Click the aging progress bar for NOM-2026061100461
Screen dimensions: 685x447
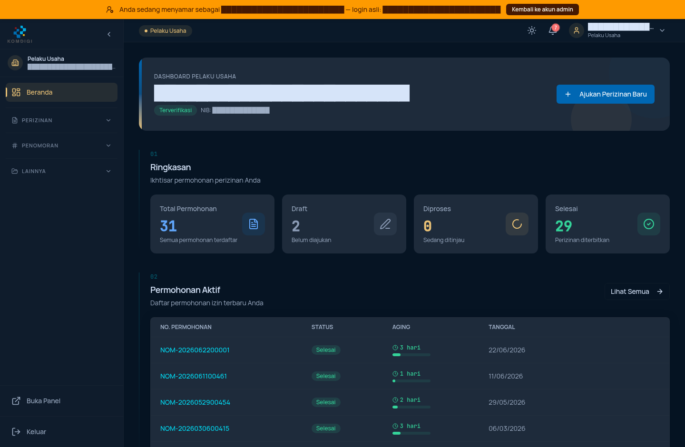(411, 381)
